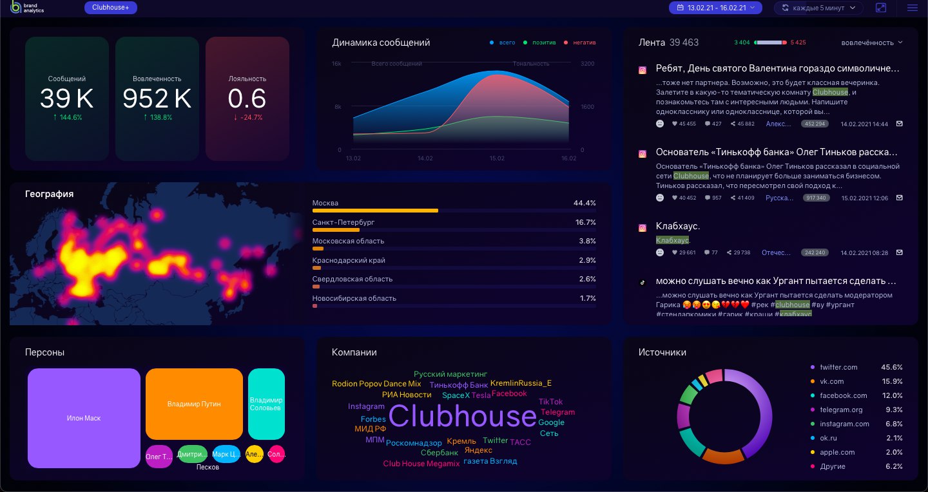Open author link 'Отечес…' on Клабхаус post

(776, 253)
